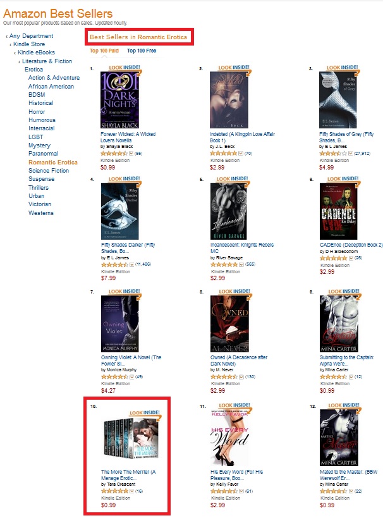Open the Westerns category in sidebar
The image size is (383, 518).
tap(41, 213)
